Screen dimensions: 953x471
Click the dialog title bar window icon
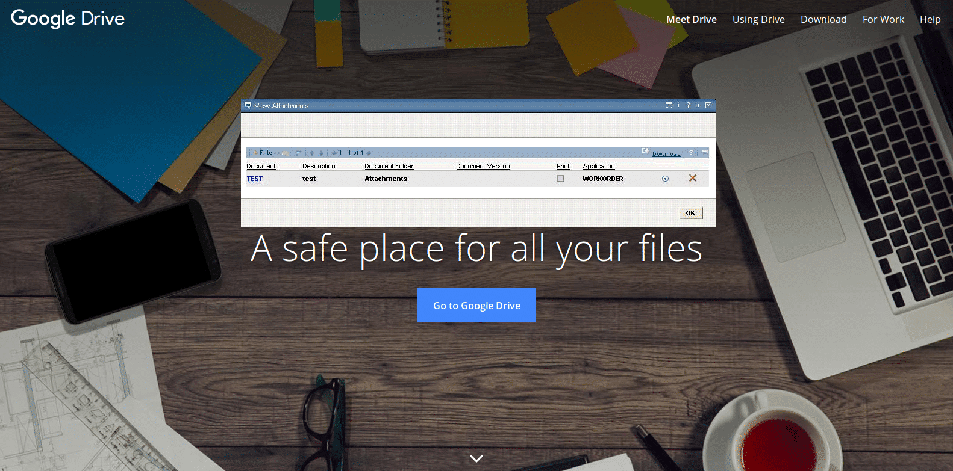(x=669, y=105)
